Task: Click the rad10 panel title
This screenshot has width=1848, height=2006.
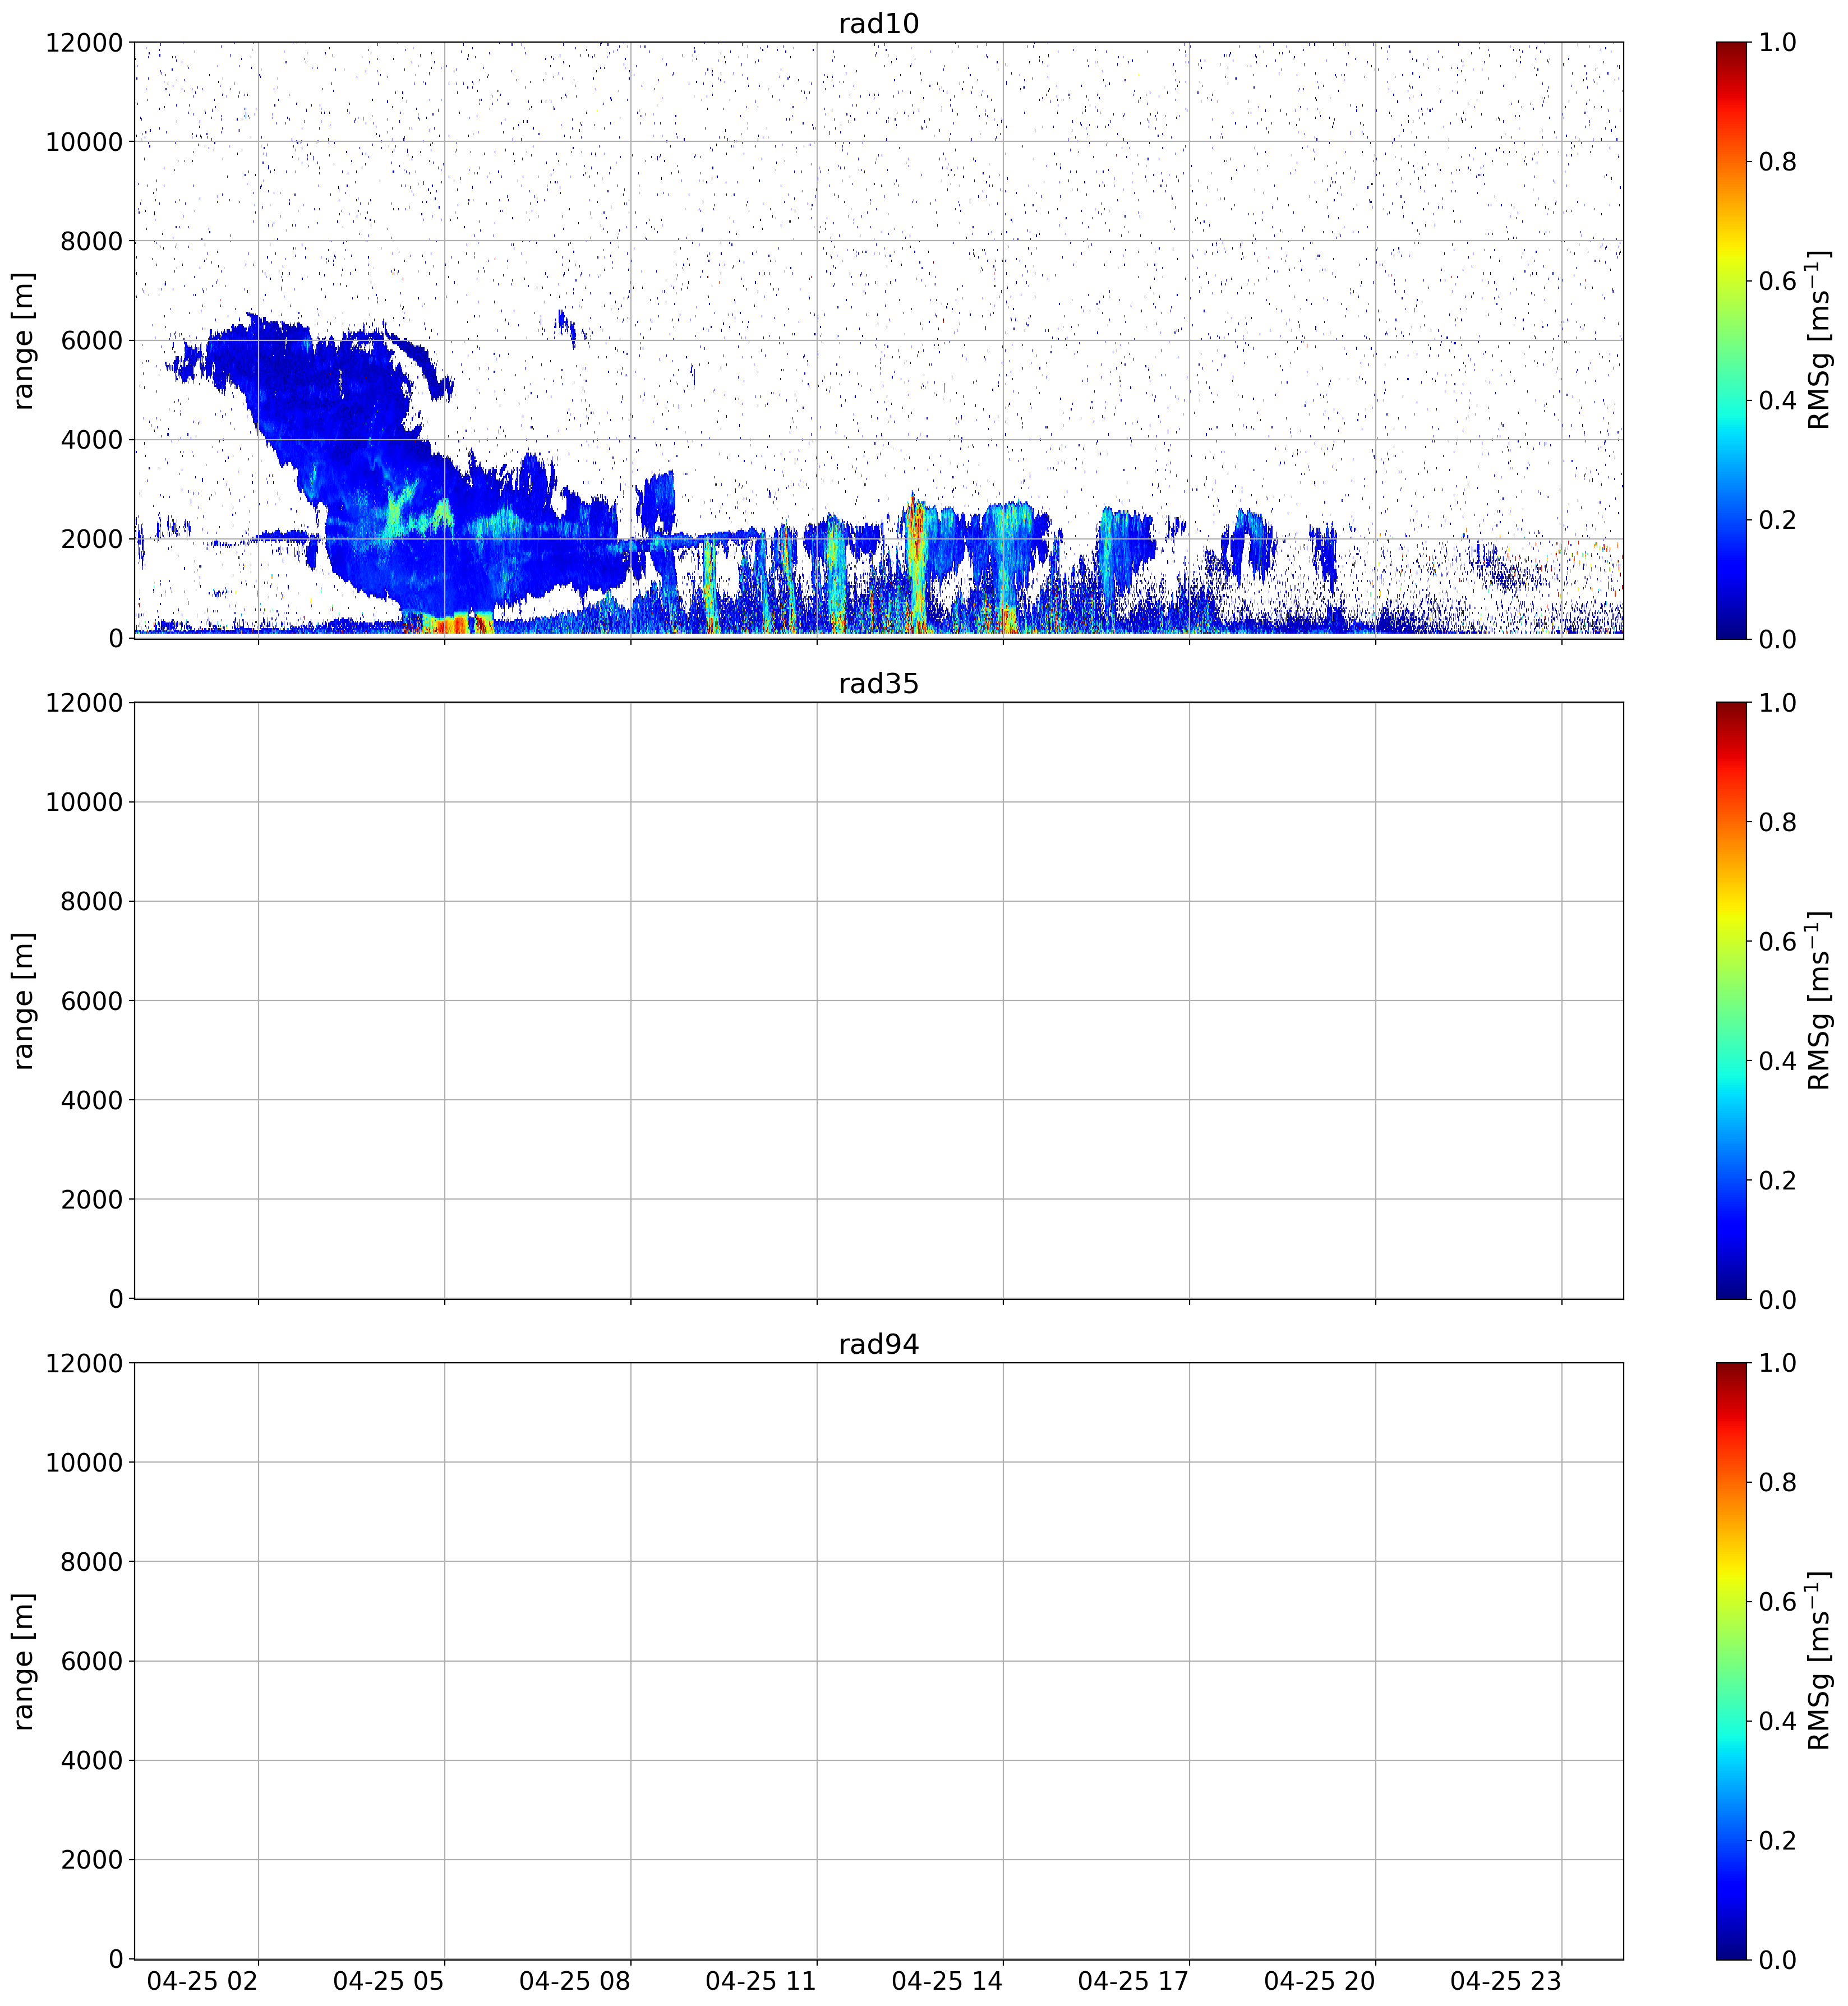Action: (878, 24)
